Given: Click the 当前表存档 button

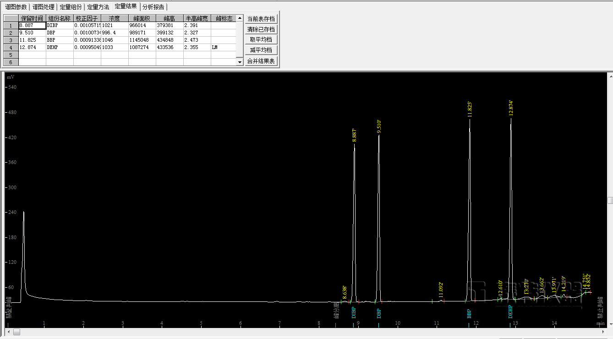Looking at the screenshot, I should tap(261, 19).
